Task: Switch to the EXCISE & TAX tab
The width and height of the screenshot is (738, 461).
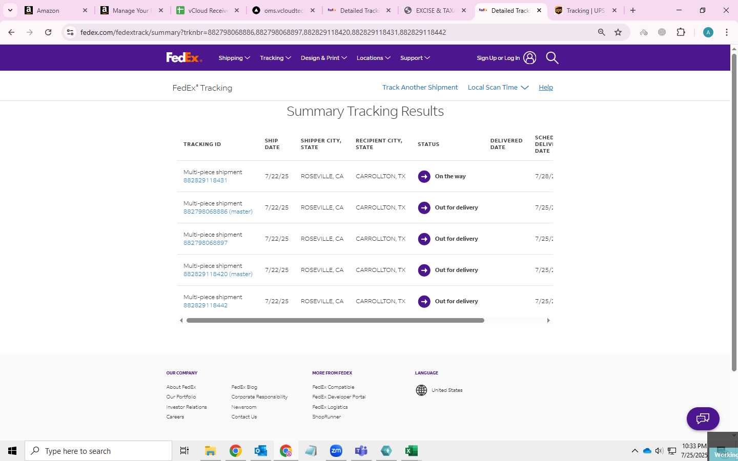Action: 435,10
